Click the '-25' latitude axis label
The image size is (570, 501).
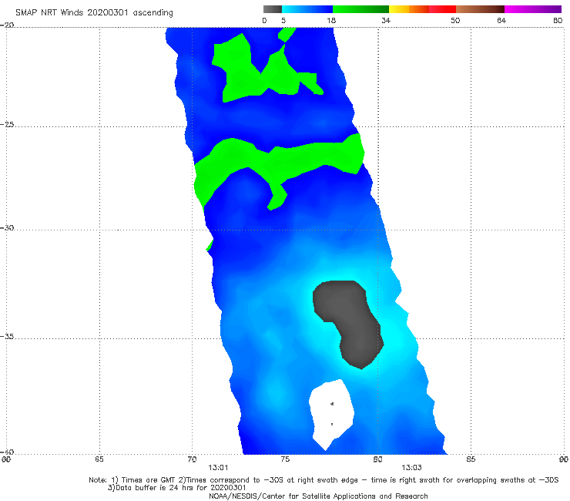tap(7, 124)
